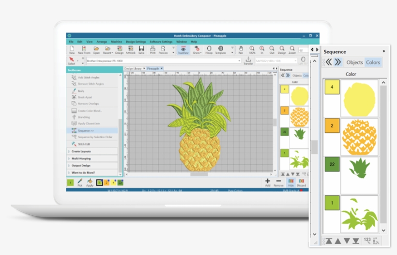This screenshot has width=397, height=255.
Task: Click the Transfer to machine icon
Action: (248, 61)
